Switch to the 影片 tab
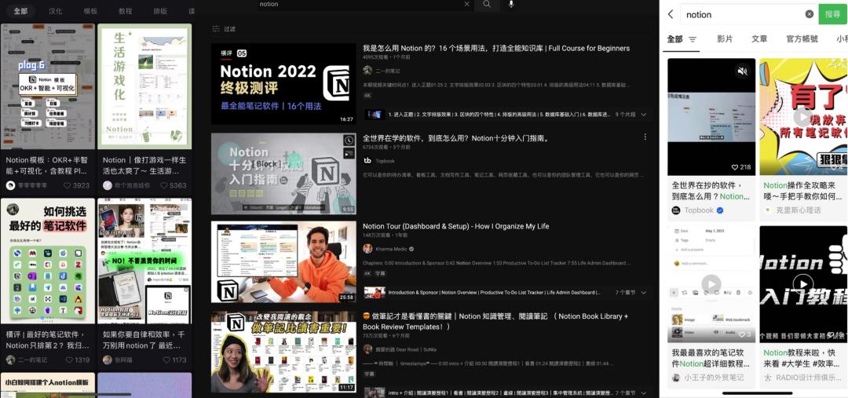This screenshot has height=398, width=848. coord(725,39)
